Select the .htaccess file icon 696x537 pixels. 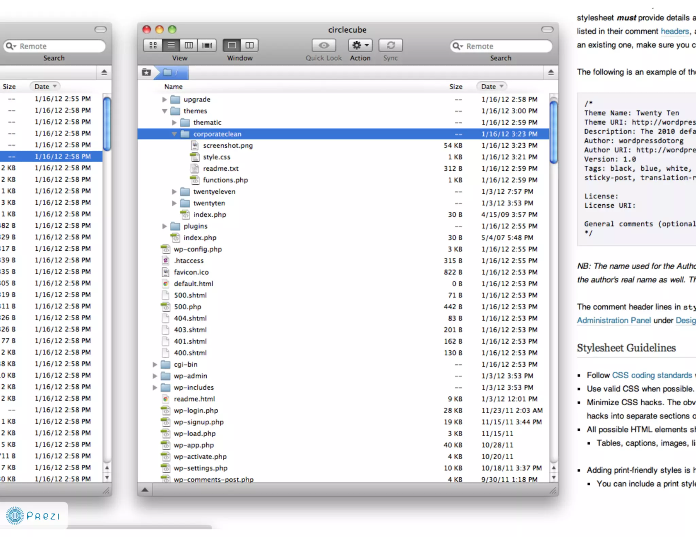(166, 261)
